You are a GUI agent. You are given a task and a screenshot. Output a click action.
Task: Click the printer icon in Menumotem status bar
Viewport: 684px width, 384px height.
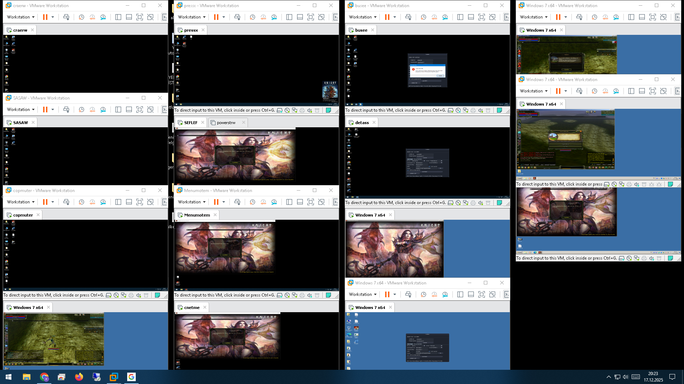click(302, 295)
